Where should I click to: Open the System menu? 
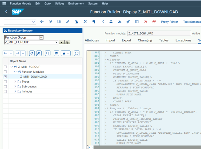click(93, 4)
